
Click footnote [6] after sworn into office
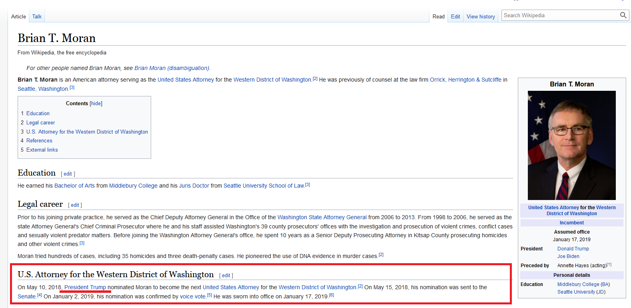(x=331, y=295)
